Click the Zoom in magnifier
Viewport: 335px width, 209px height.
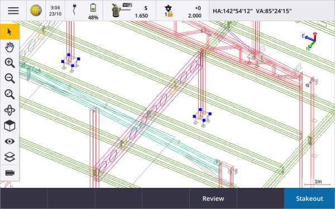point(9,63)
